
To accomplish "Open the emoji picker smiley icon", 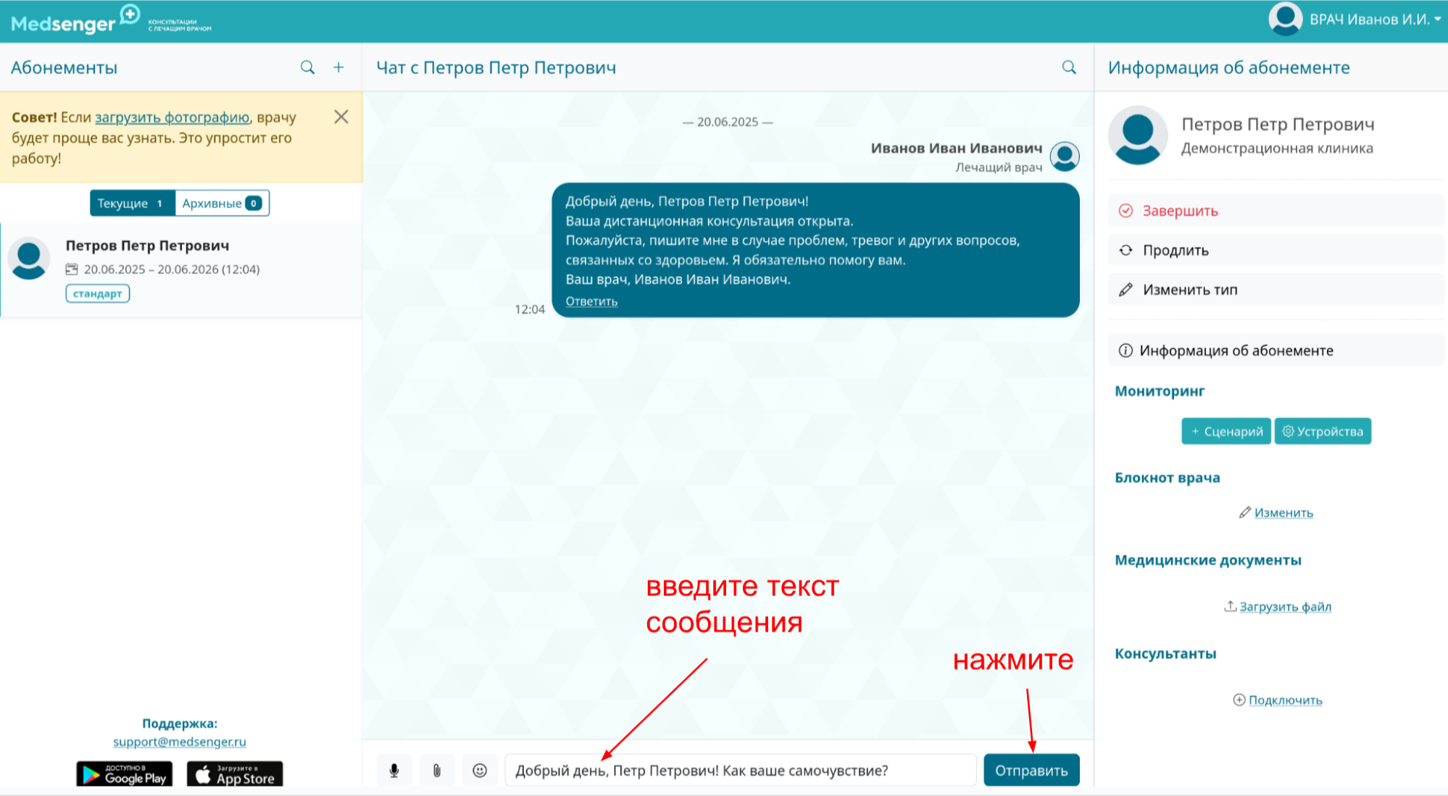I will pos(480,770).
